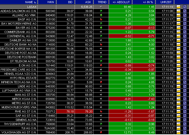This screenshot has height=135, width=189.
Task: Click the -6.01 absolute change for MERCK
Action: (128, 99)
